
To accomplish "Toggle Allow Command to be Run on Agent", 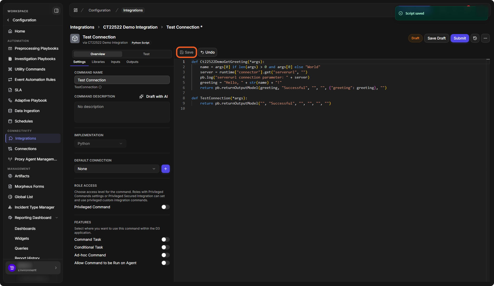I will click(x=165, y=263).
